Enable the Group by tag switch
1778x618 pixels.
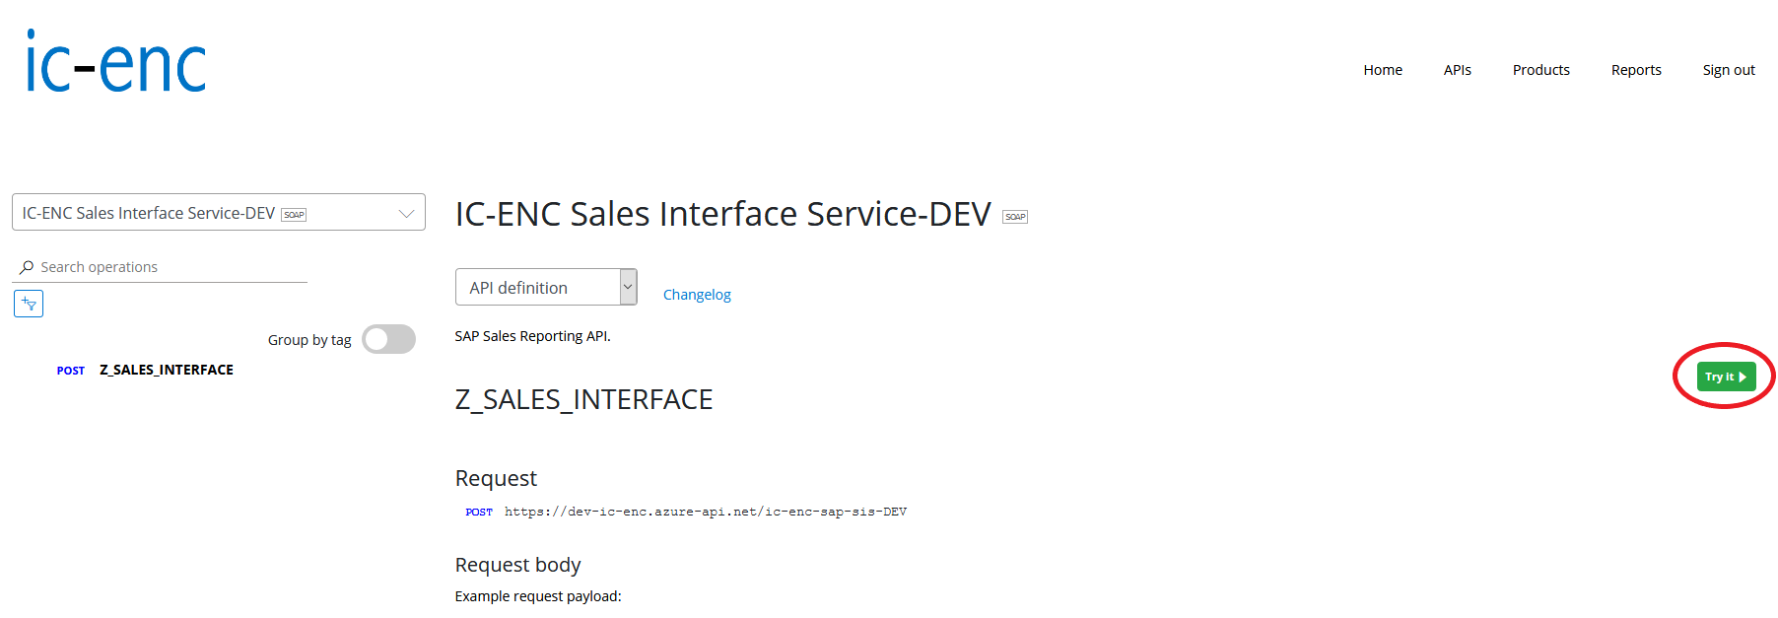(388, 339)
